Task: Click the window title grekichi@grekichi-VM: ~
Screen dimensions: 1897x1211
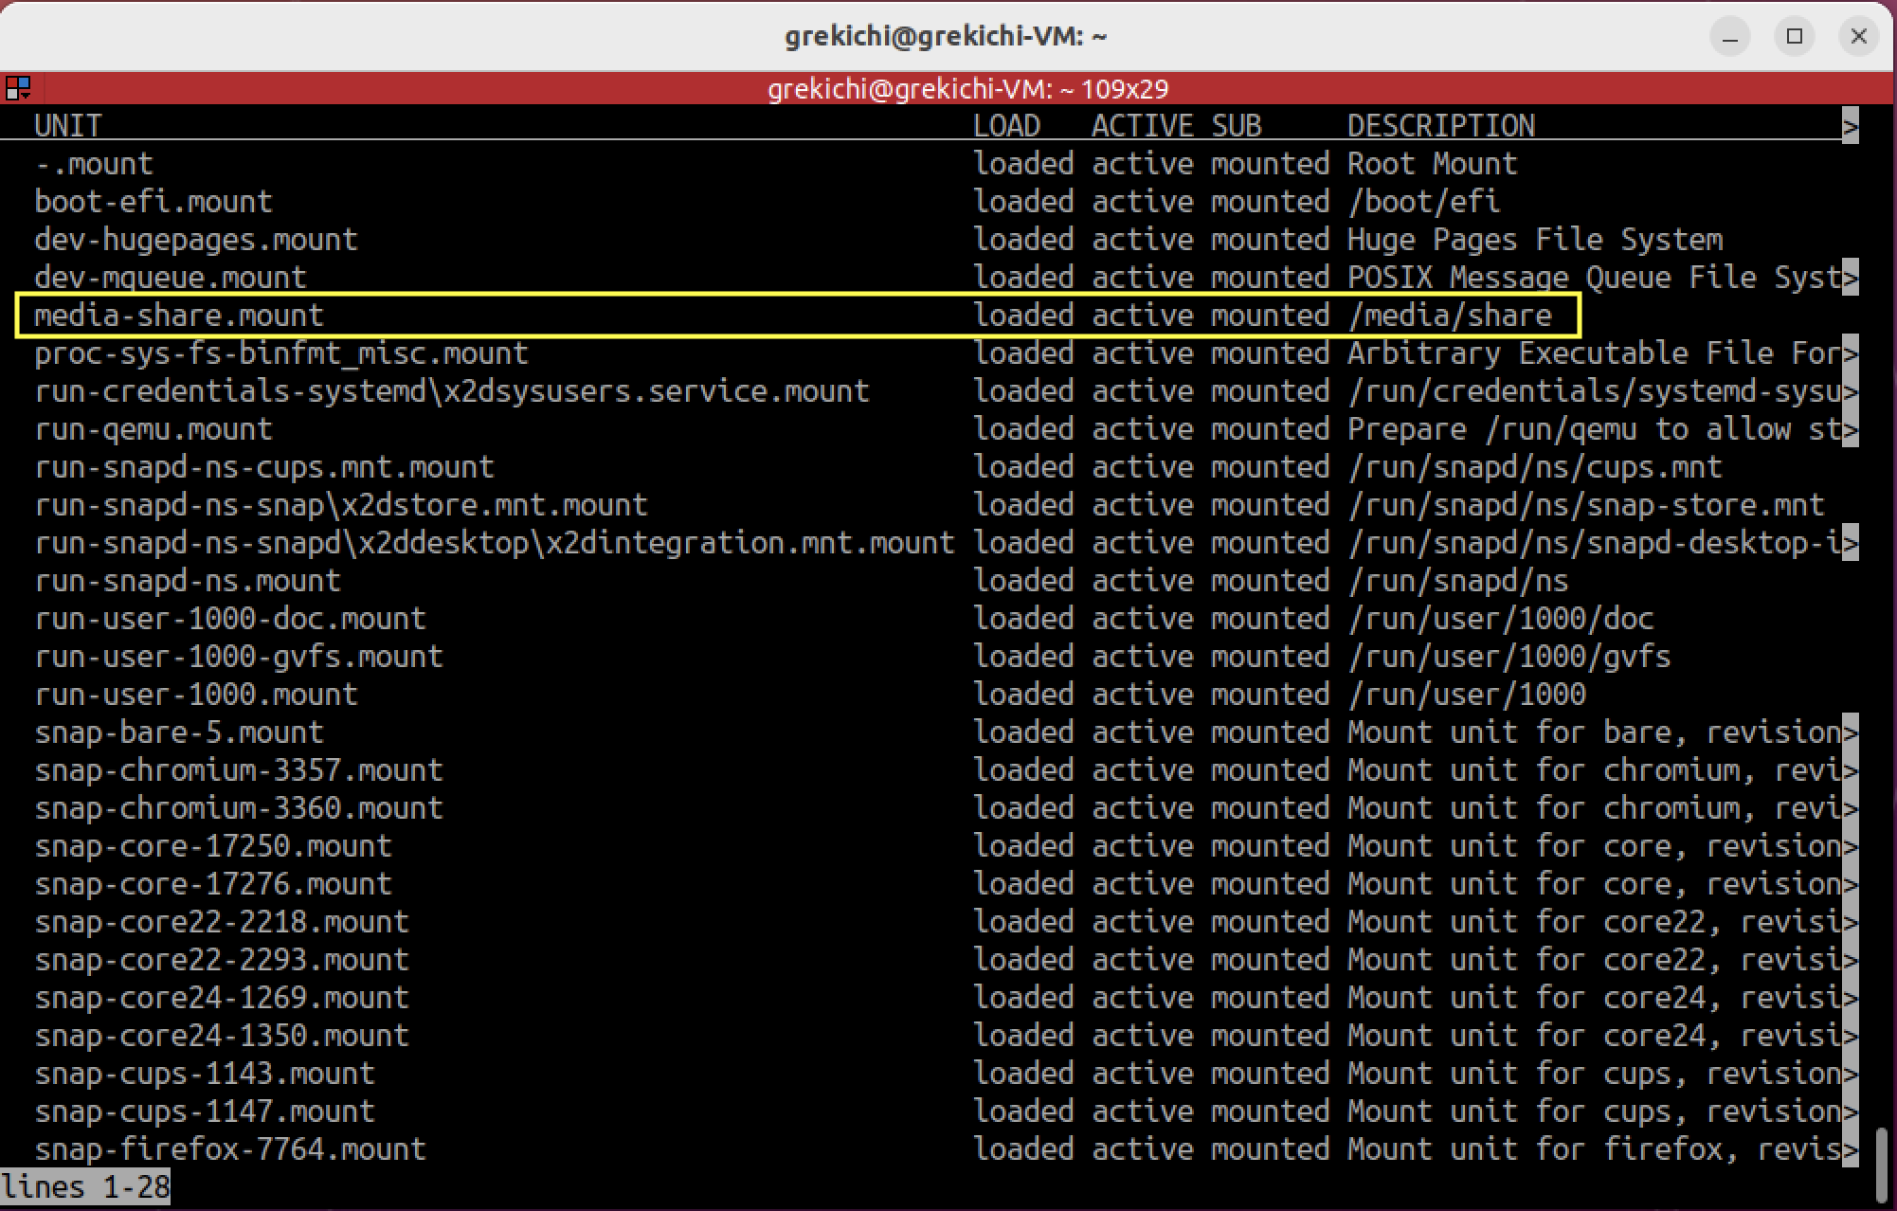Action: pos(946,37)
